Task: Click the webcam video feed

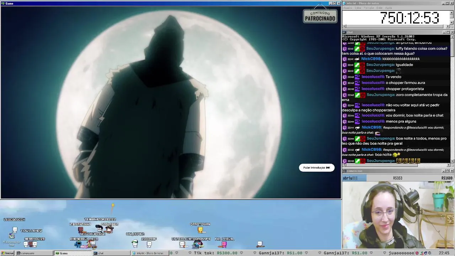Action: (398, 215)
